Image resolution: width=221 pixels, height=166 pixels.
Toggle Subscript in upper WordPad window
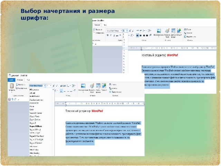120,35
